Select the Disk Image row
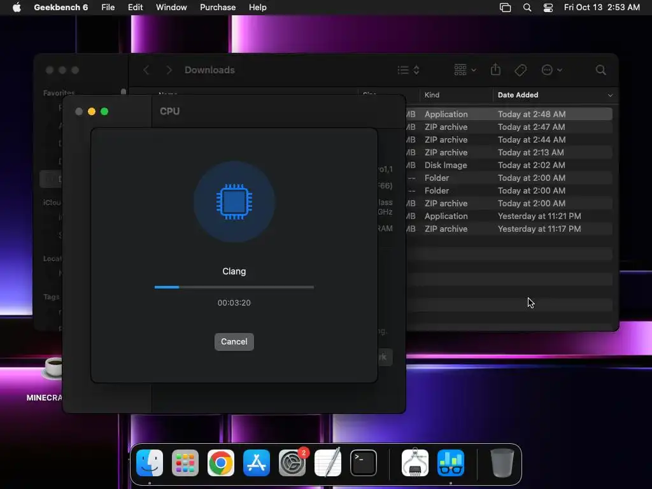This screenshot has width=652, height=489. (x=509, y=165)
